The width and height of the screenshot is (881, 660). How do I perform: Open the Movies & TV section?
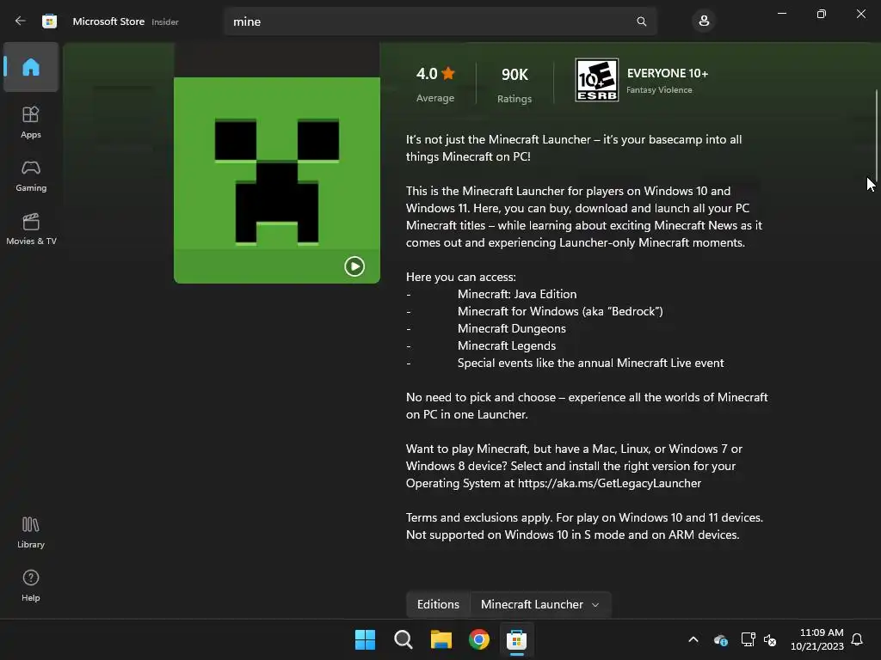click(31, 229)
